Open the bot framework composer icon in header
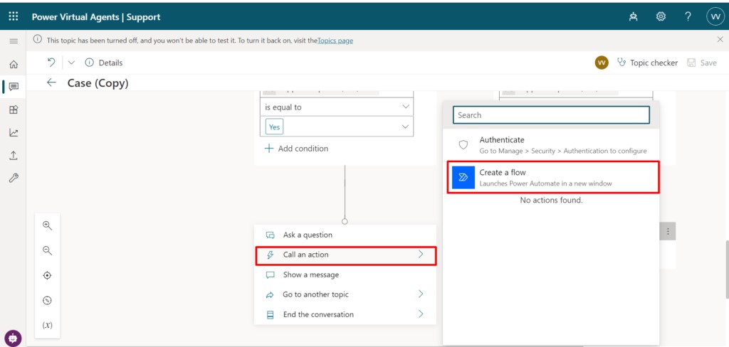This screenshot has width=729, height=347. 633,17
